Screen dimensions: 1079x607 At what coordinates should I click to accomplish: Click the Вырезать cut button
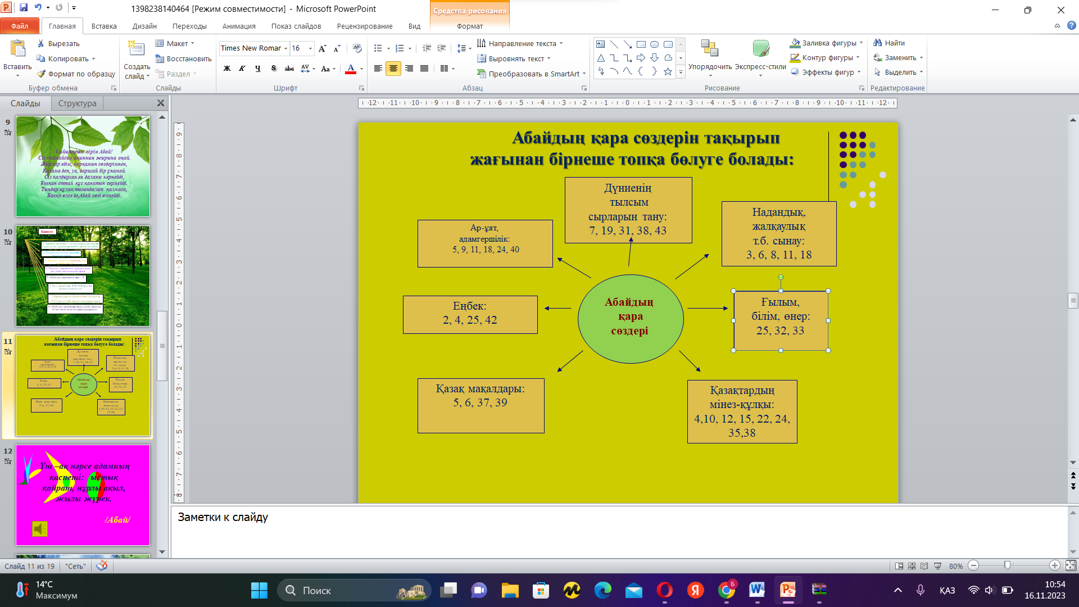58,43
